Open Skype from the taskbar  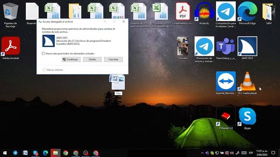tap(35, 153)
